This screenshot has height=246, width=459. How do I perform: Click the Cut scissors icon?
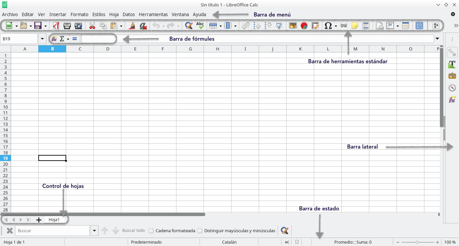[92, 26]
